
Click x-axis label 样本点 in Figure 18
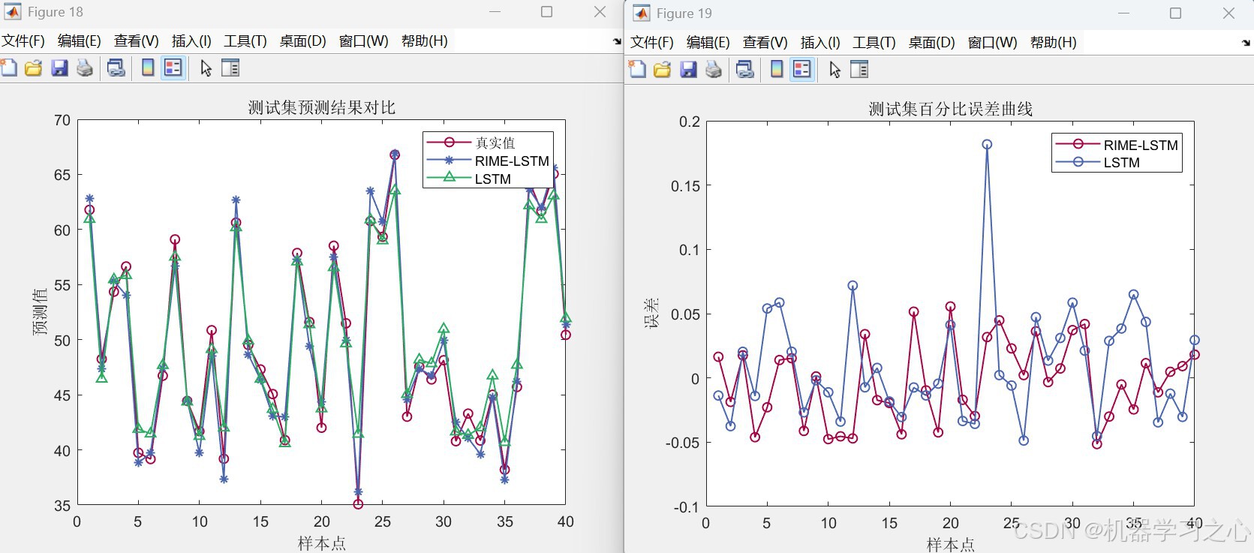click(322, 543)
